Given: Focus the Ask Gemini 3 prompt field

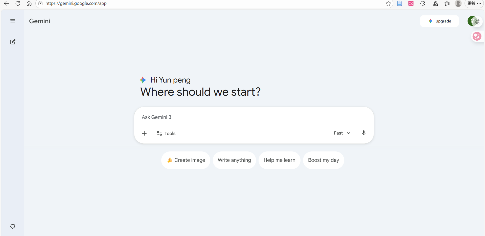Looking at the screenshot, I should pyautogui.click(x=253, y=117).
